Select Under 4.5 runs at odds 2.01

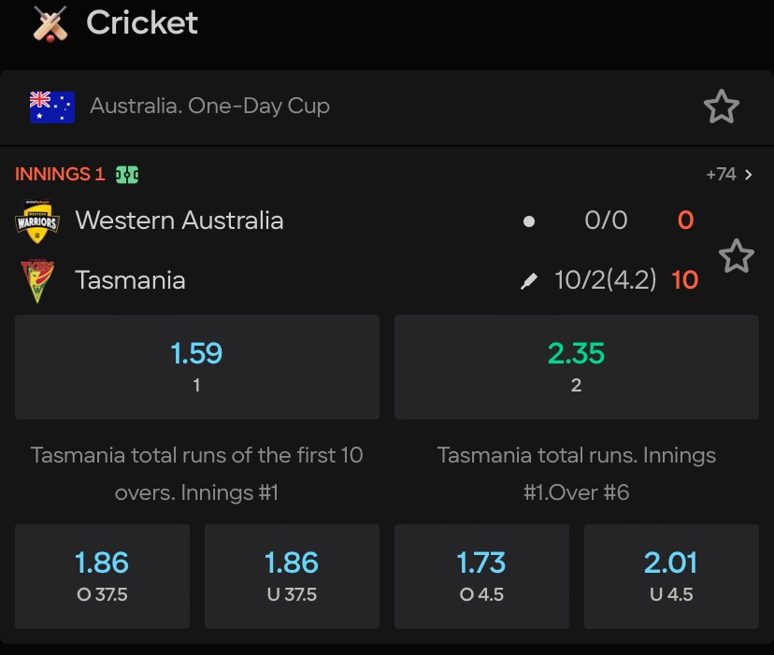tap(671, 576)
